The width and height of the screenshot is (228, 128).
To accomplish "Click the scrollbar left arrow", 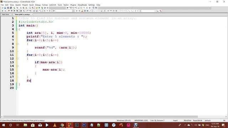I will [x=2, y=117].
